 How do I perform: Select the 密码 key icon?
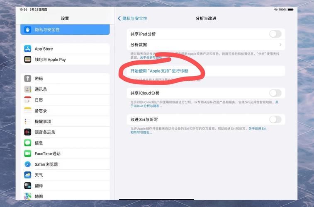(x=28, y=78)
